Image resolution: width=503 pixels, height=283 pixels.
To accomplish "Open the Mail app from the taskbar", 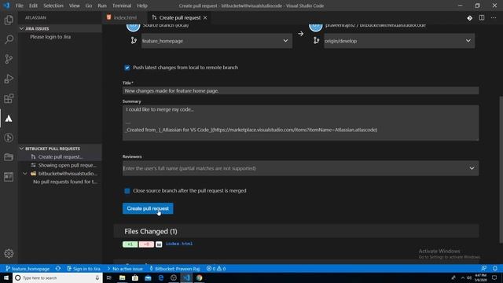I will 148,277.
